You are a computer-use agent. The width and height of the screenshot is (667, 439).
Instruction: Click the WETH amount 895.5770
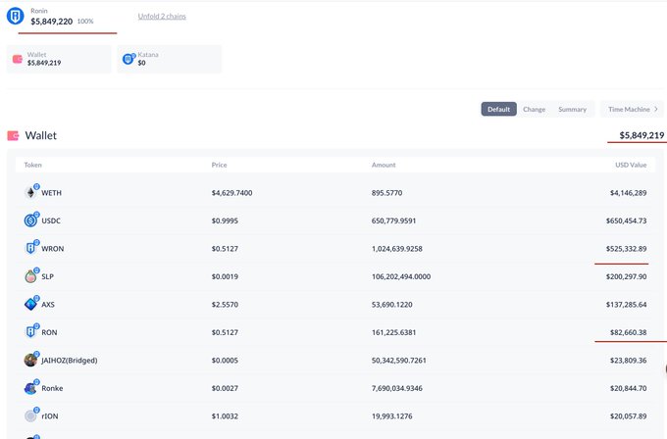[387, 193]
